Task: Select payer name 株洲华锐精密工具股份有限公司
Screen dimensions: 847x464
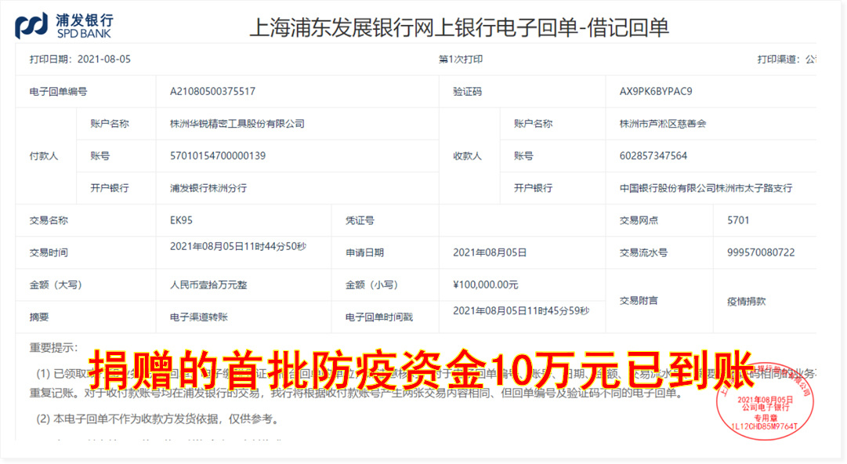Action: coord(237,124)
